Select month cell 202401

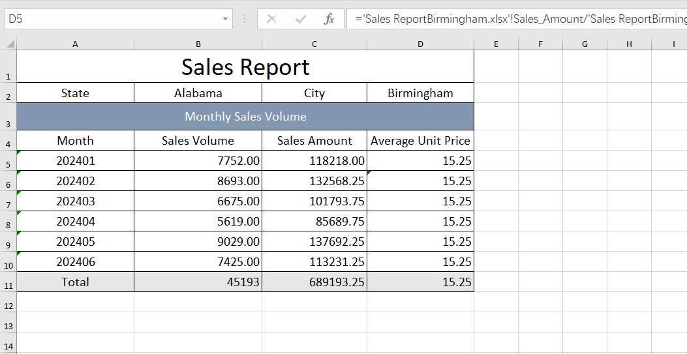pyautogui.click(x=76, y=160)
